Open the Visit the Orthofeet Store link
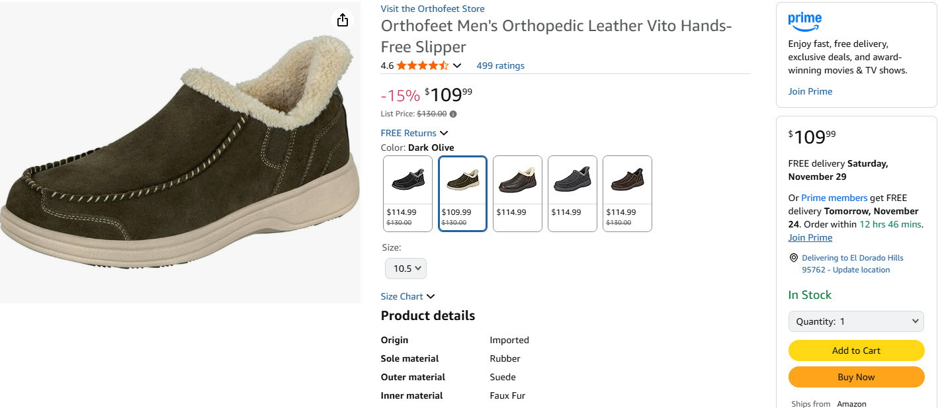 click(x=433, y=9)
